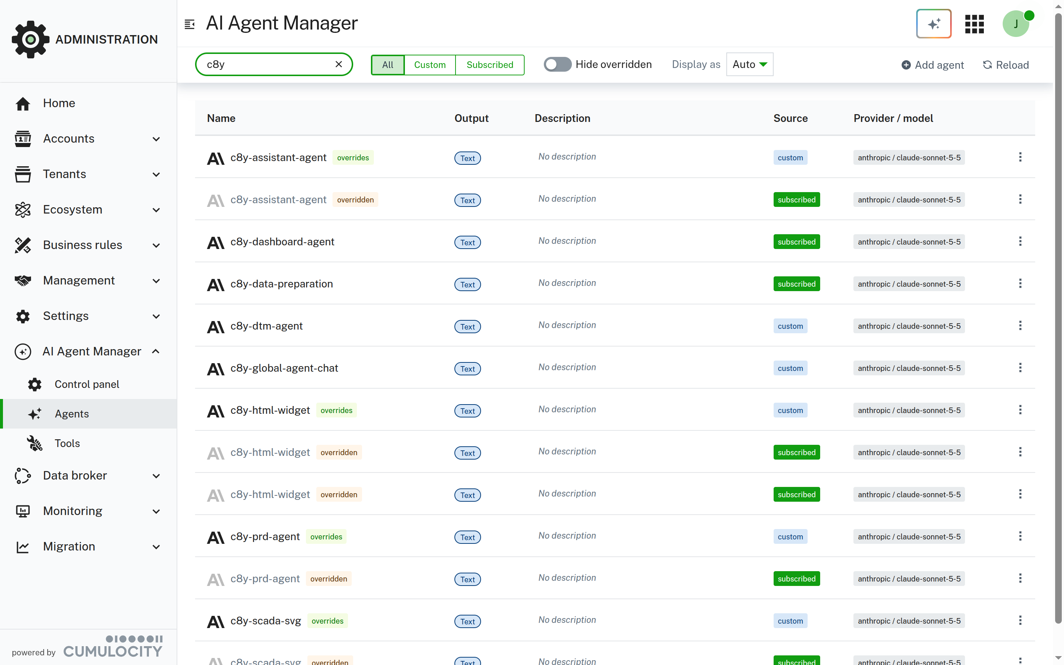The height and width of the screenshot is (665, 1064).
Task: Open actions menu for c8y-dtm-agent
Action: (x=1020, y=326)
